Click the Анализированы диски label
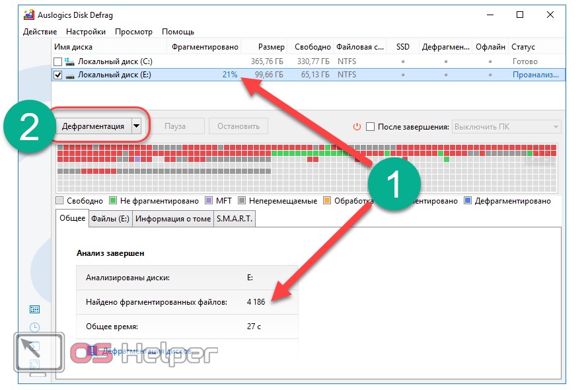Screen dimensions: 586x390 click(x=128, y=278)
